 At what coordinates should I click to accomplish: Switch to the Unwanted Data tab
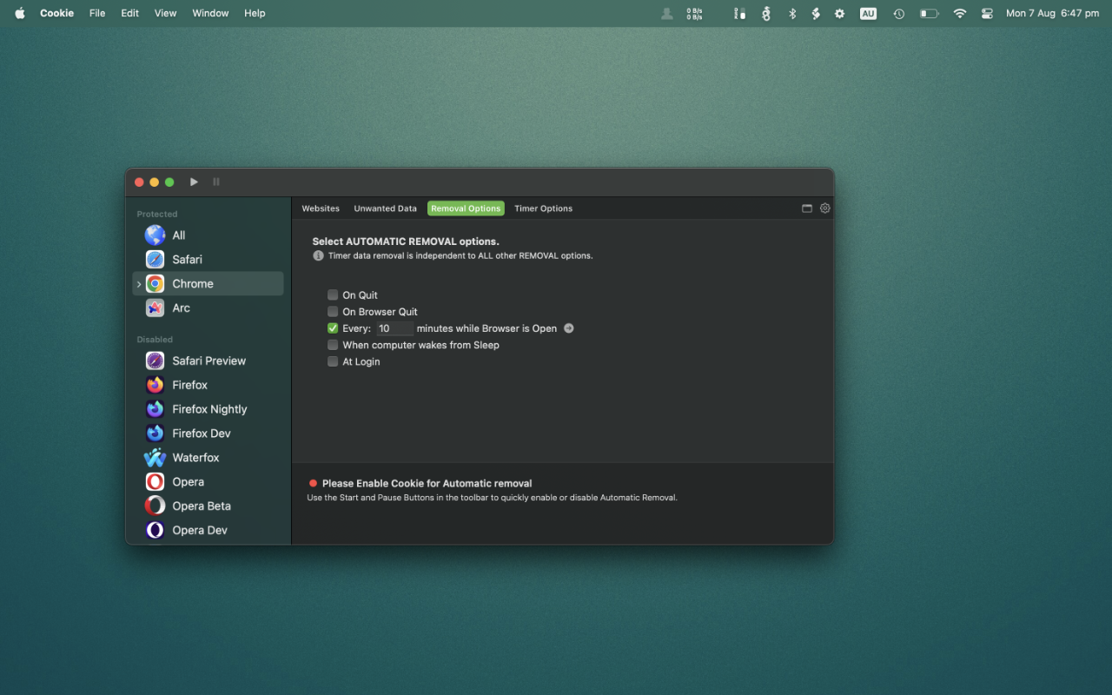(x=385, y=208)
